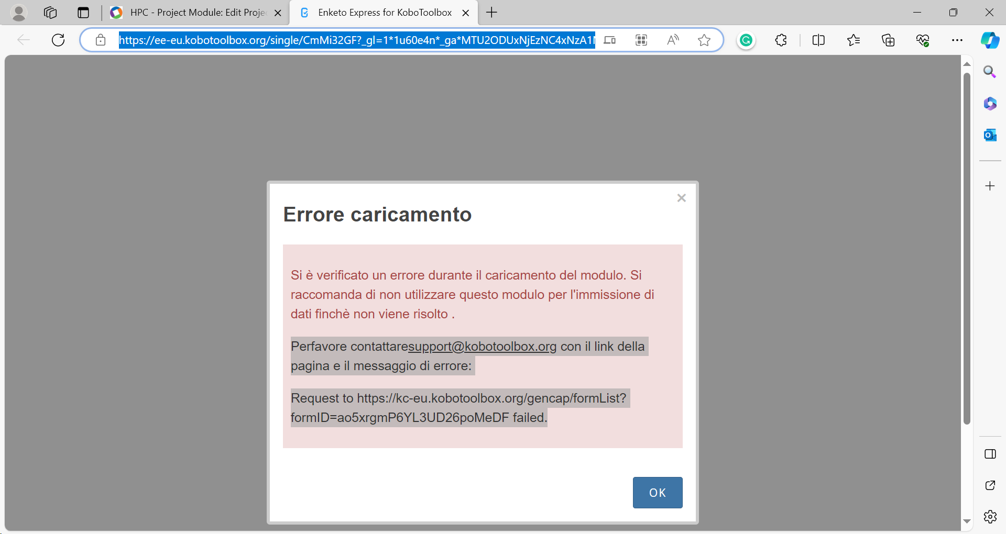Activate Read aloud for the page
Screen dimensions: 1006x534
coord(673,40)
